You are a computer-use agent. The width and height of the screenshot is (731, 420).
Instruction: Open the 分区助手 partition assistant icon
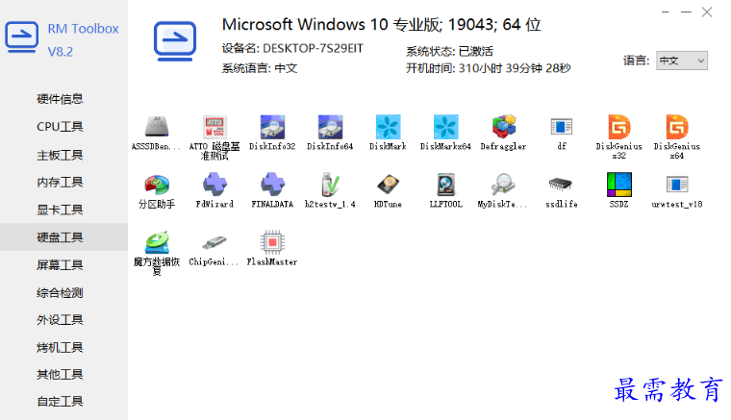click(157, 185)
